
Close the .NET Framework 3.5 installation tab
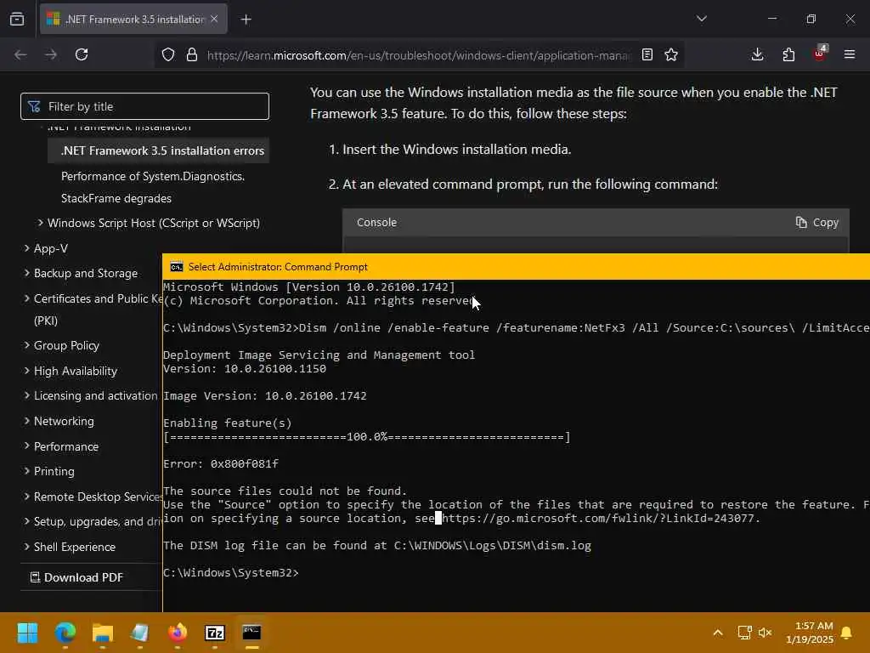pos(214,19)
